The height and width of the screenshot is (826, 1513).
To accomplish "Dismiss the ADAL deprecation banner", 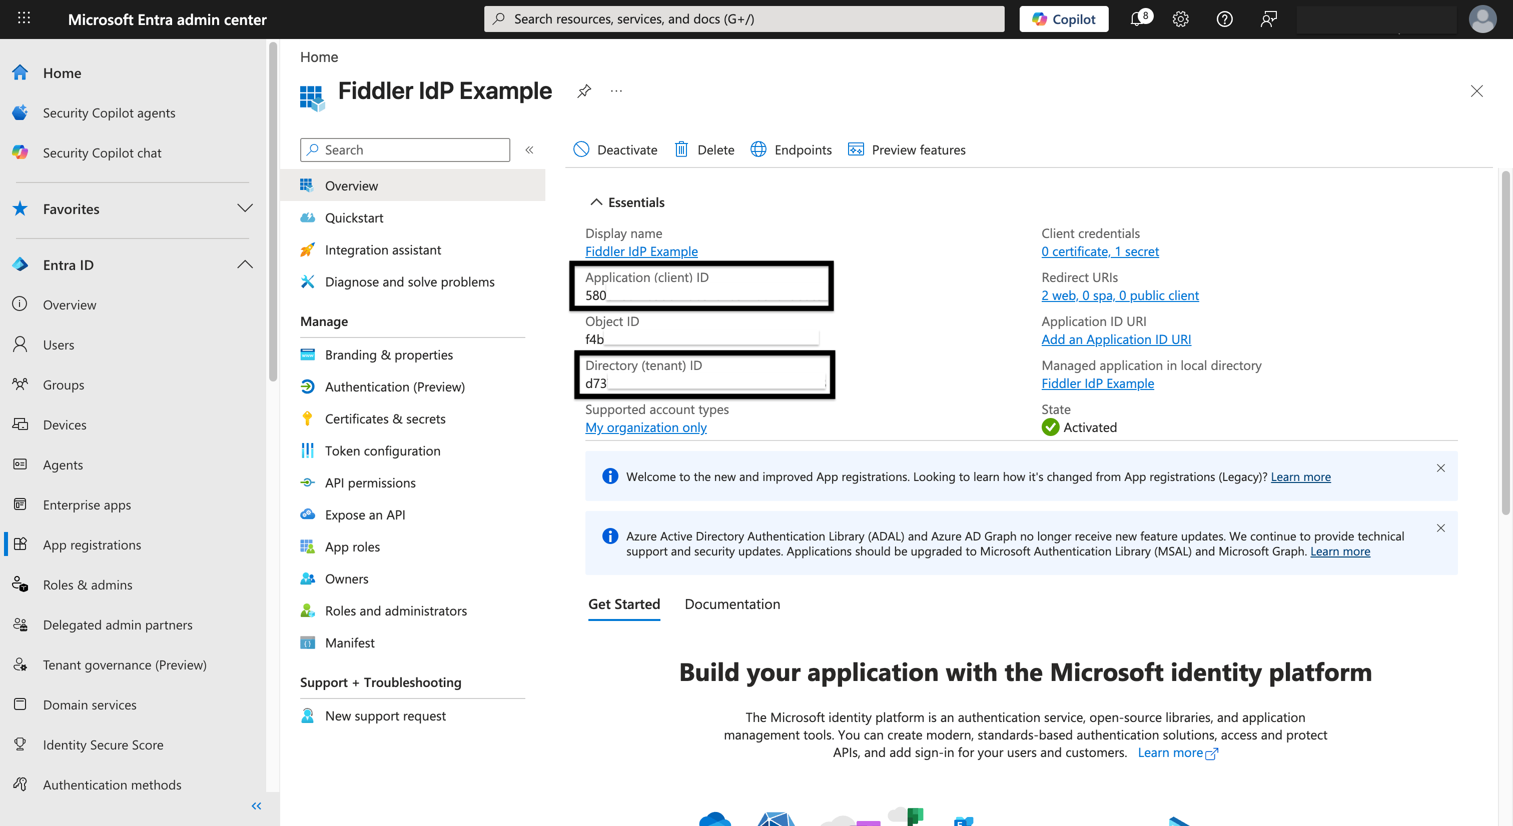I will (x=1441, y=528).
